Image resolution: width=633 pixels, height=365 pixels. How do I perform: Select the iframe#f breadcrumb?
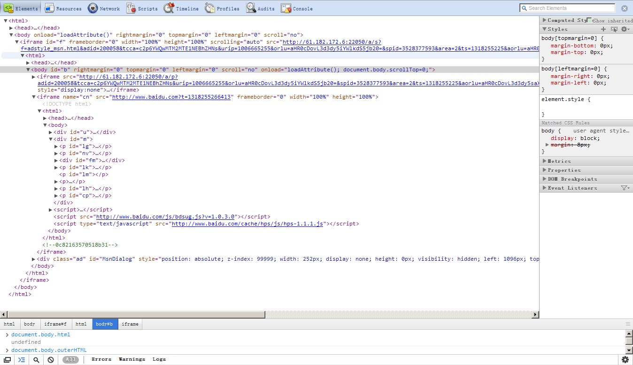55,324
